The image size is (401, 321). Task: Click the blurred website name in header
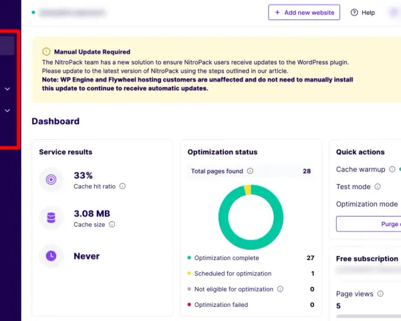pyautogui.click(x=72, y=12)
